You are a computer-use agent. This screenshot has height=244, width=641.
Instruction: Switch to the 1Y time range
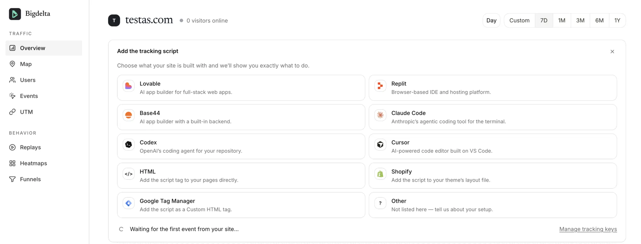617,20
